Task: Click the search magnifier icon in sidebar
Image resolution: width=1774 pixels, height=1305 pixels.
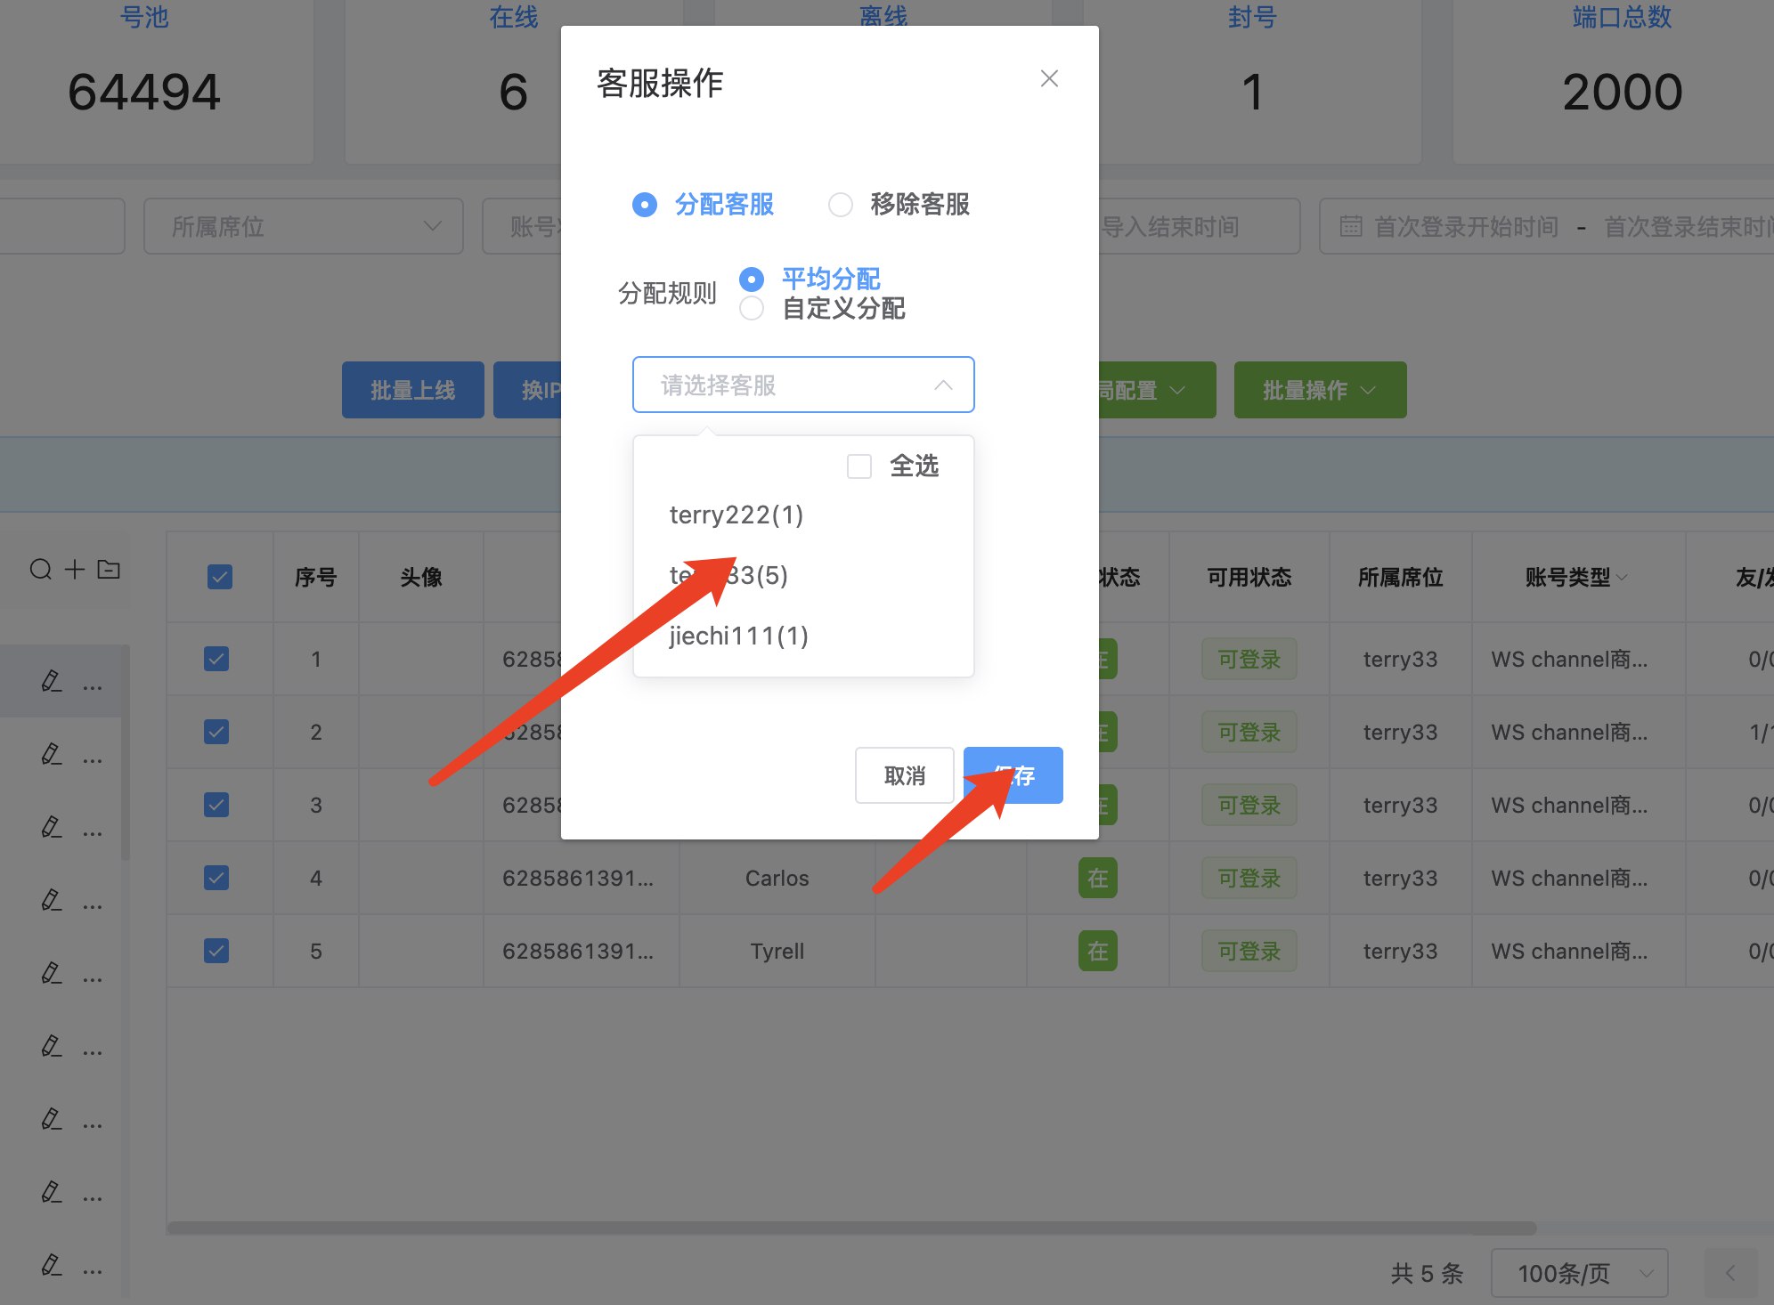Action: pyautogui.click(x=41, y=570)
